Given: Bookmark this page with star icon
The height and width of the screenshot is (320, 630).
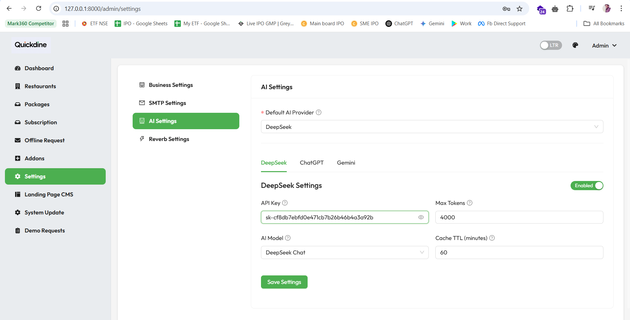Looking at the screenshot, I should pyautogui.click(x=519, y=9).
